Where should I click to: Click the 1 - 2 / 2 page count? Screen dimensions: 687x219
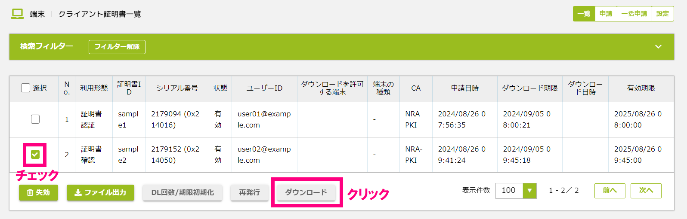point(564,190)
